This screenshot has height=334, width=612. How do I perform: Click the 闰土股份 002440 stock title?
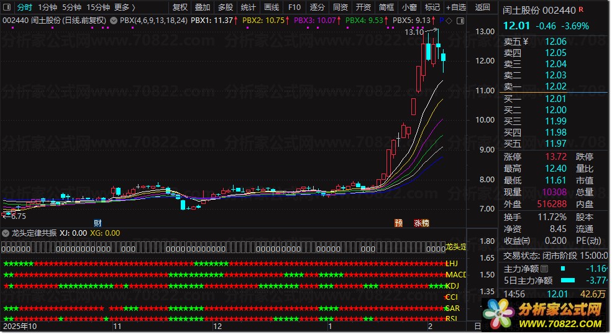tap(539, 11)
